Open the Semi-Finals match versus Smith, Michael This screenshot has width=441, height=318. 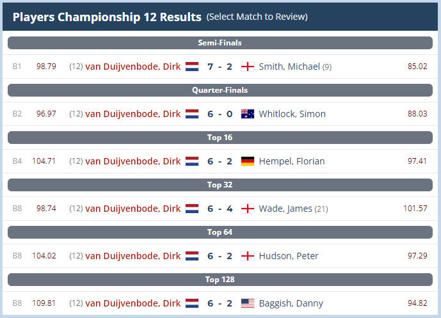pyautogui.click(x=220, y=67)
